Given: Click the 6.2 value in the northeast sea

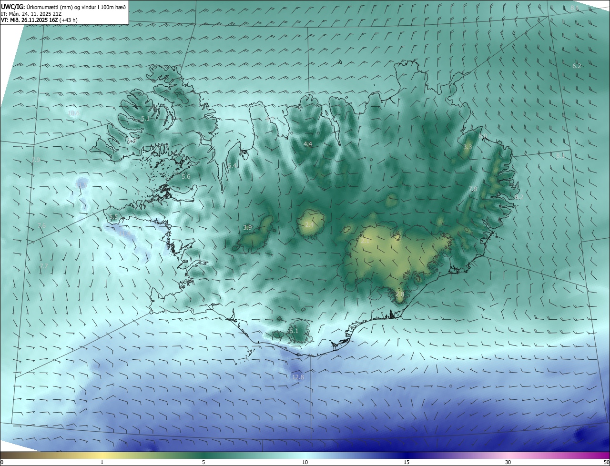Looking at the screenshot, I should [577, 66].
